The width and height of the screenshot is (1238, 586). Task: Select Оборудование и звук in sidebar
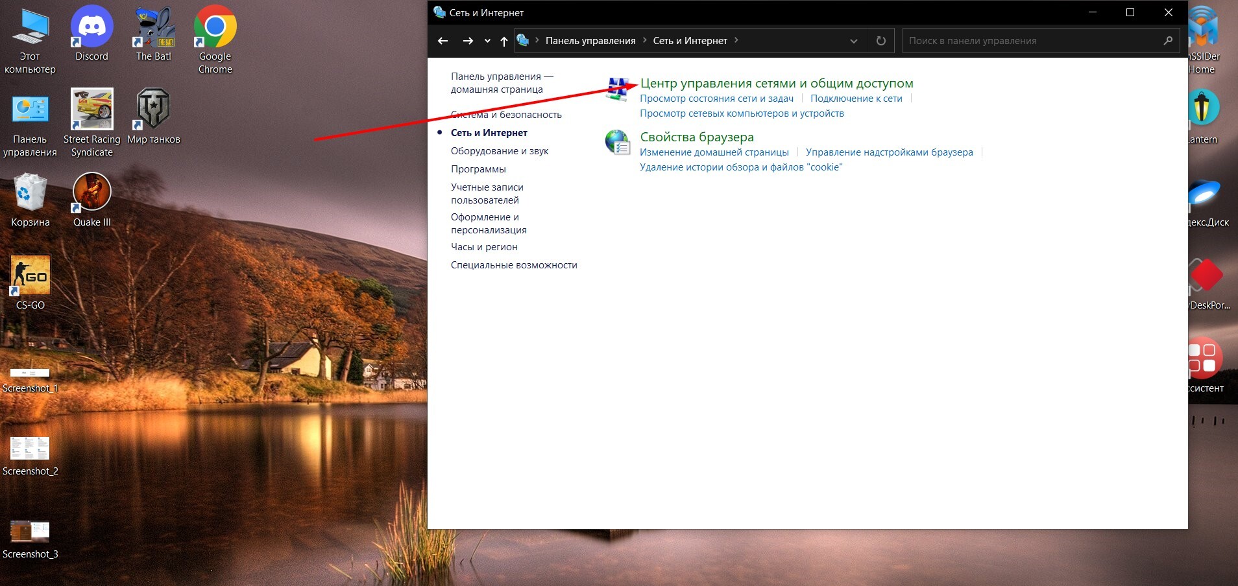(500, 151)
